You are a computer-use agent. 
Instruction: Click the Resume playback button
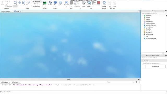[94, 3]
